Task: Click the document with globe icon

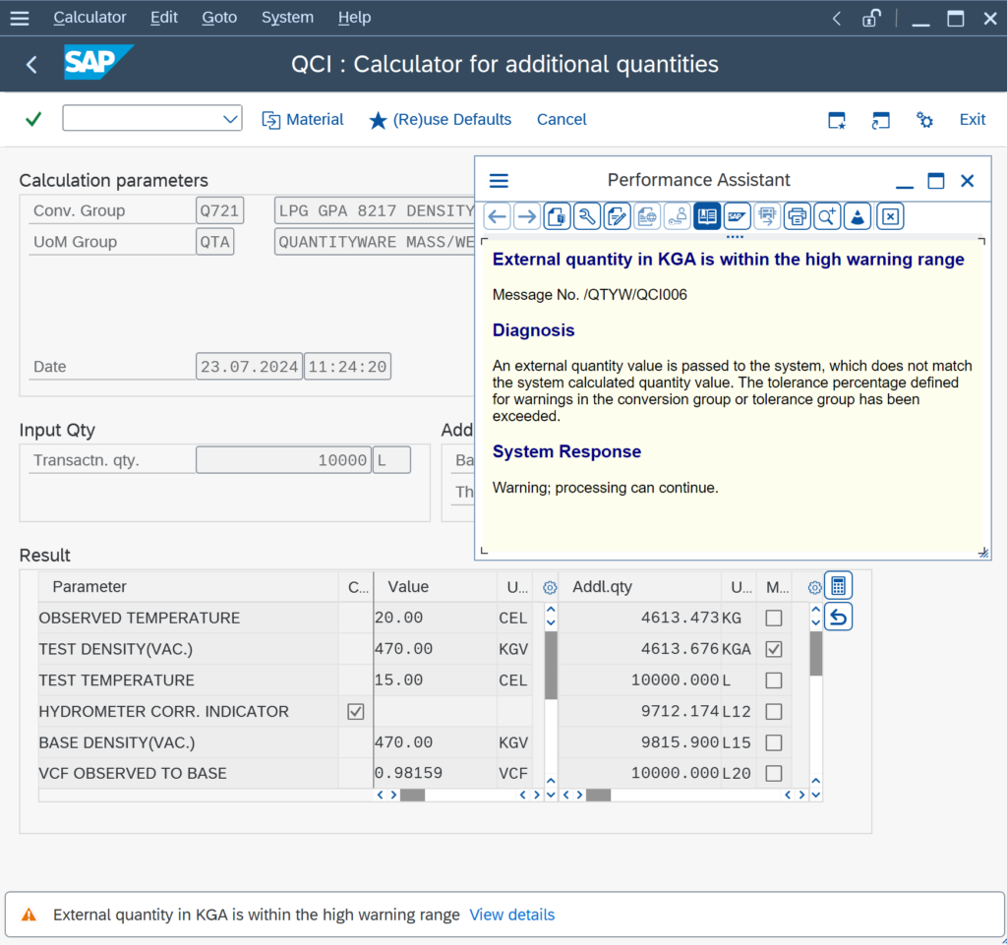Action: pos(647,216)
